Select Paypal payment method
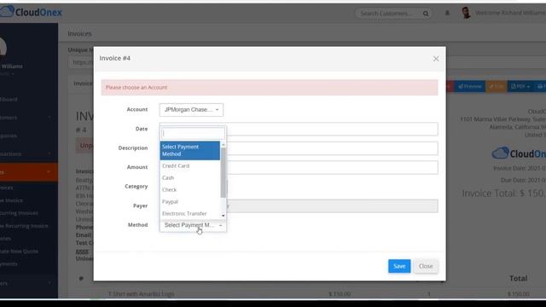Image resolution: width=546 pixels, height=307 pixels. pos(170,201)
